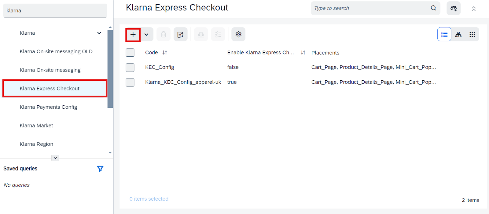Expand the Klarna tree node chevron

[x=99, y=33]
